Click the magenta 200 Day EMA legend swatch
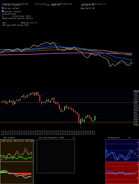The width and height of the screenshot is (139, 184). (x=3, y=11)
